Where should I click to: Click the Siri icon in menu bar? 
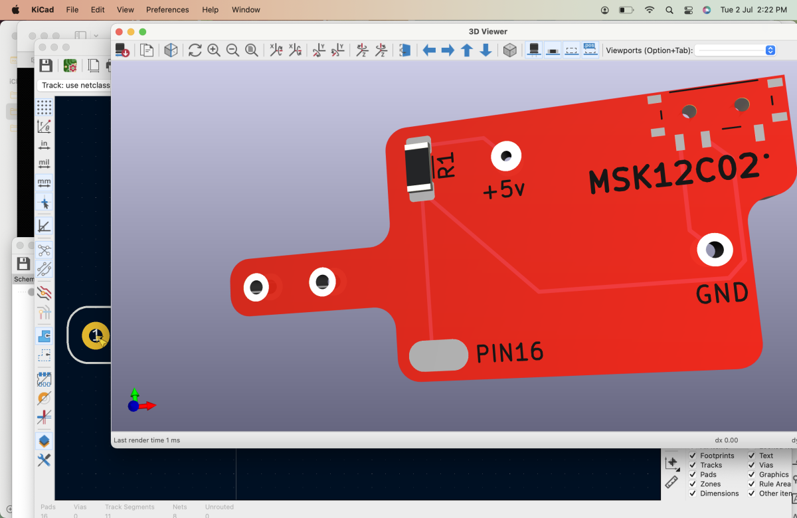click(x=707, y=10)
